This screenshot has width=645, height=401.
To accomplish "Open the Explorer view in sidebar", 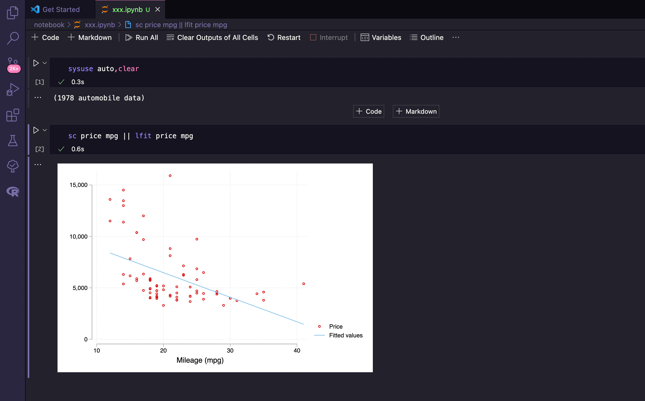I will (x=13, y=13).
